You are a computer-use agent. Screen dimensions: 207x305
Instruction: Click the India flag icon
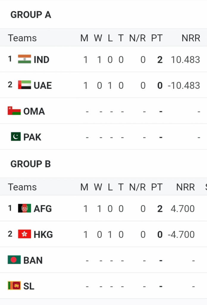click(x=24, y=59)
